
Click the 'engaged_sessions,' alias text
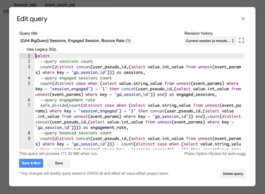click(x=196, y=94)
